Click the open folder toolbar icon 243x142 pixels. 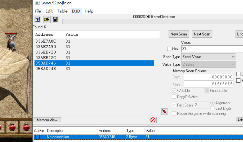[x=47, y=20]
